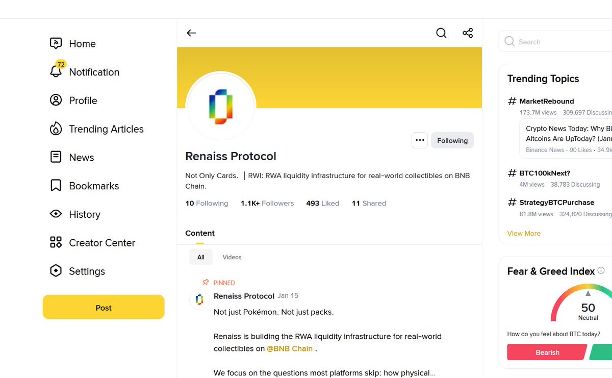Click the Search input field
This screenshot has height=378, width=612.
[x=555, y=41]
